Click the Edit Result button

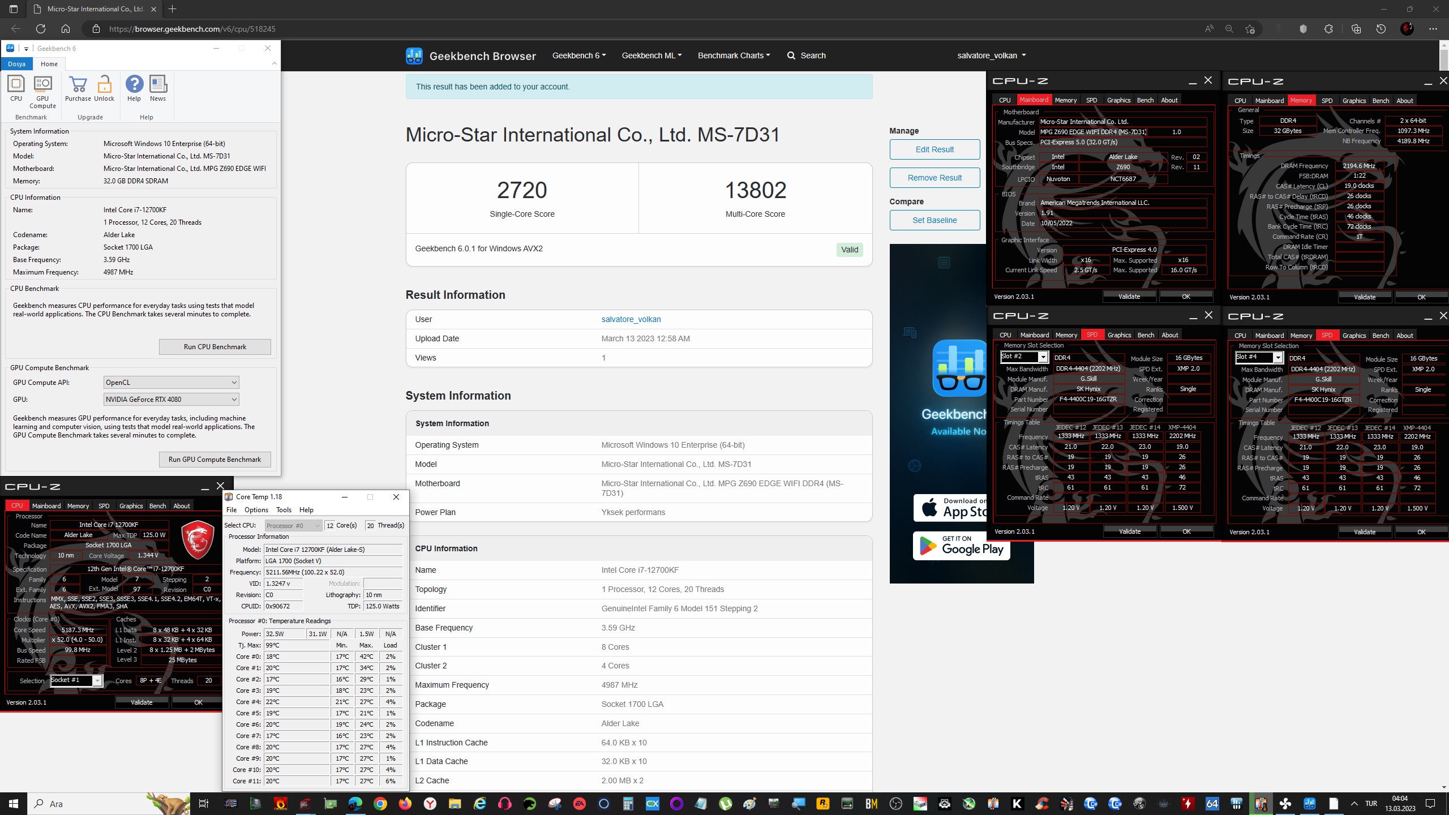click(x=934, y=149)
